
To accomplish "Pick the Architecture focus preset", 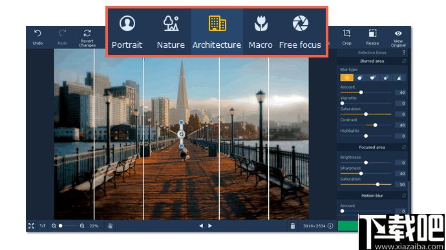I will click(x=217, y=32).
